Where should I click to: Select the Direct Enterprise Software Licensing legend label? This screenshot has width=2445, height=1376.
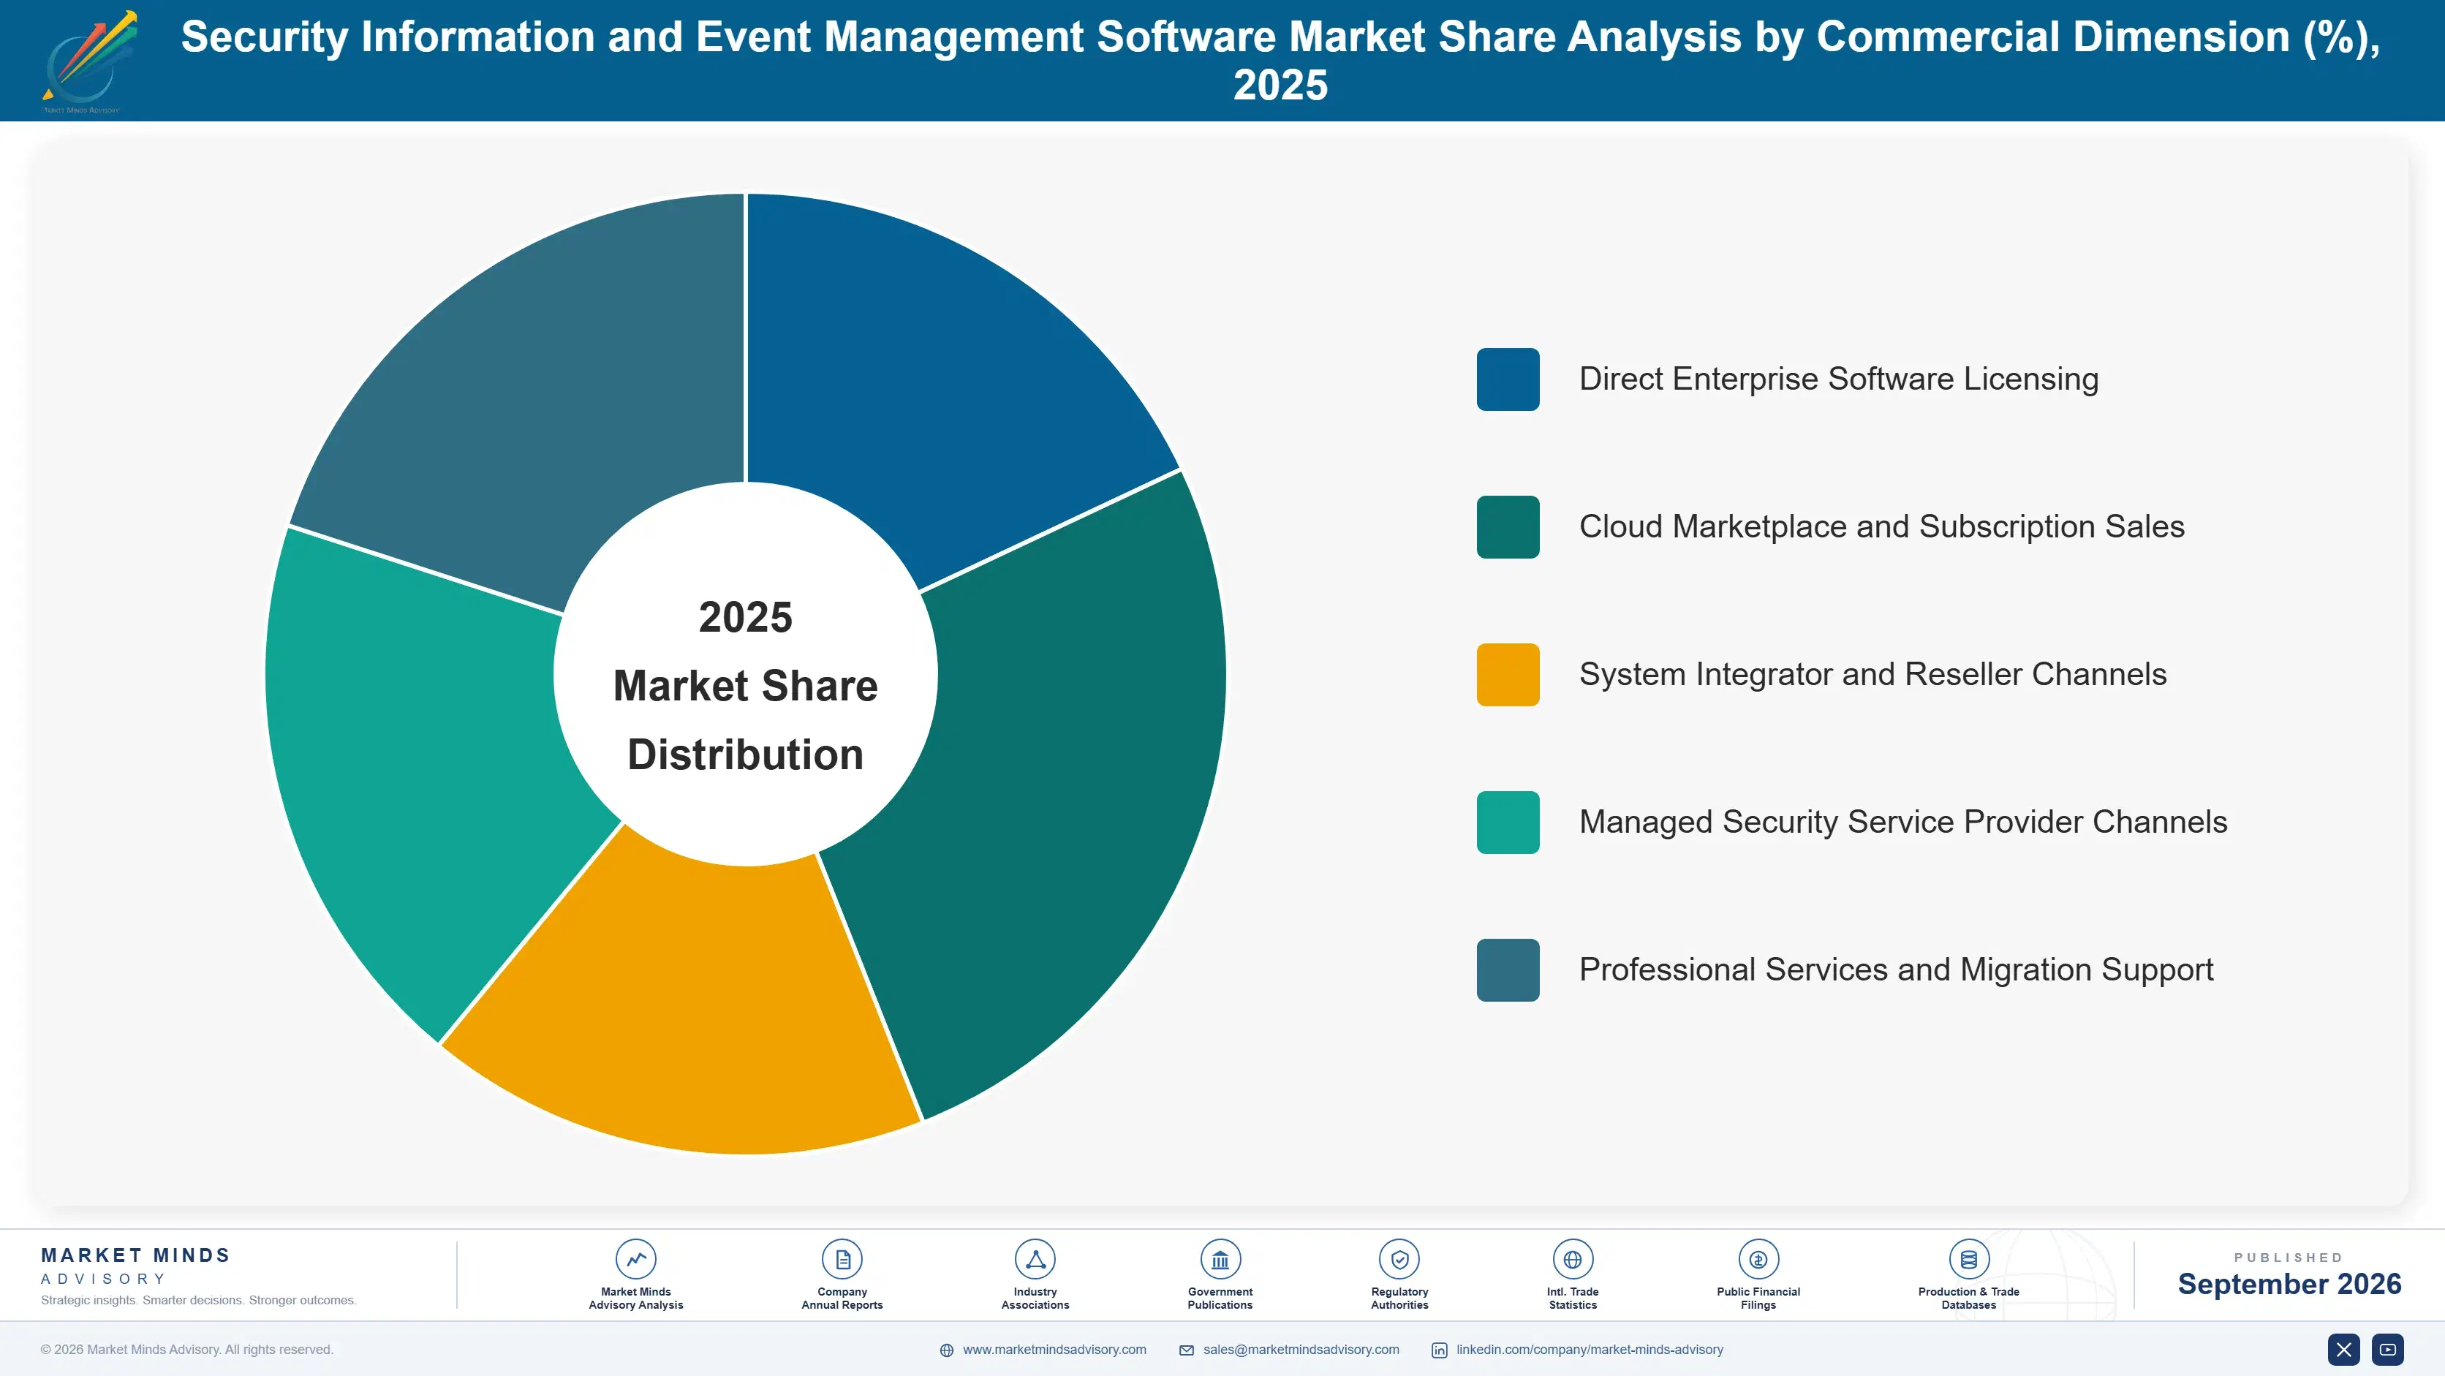click(x=1838, y=379)
